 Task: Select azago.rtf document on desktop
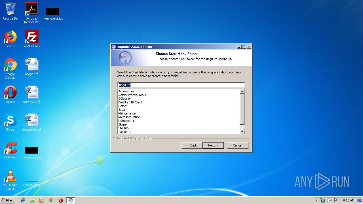click(x=31, y=67)
